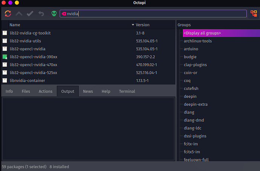Select the coq group

(x=187, y=81)
